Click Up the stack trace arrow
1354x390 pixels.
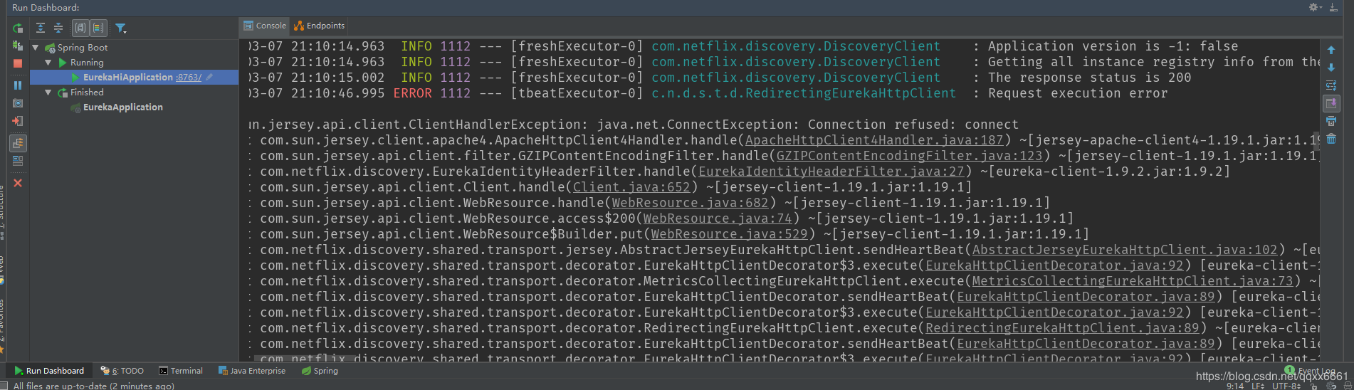pyautogui.click(x=1331, y=50)
